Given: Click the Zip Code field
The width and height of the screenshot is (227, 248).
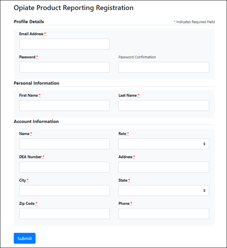Looking at the screenshot, I should pyautogui.click(x=65, y=214).
